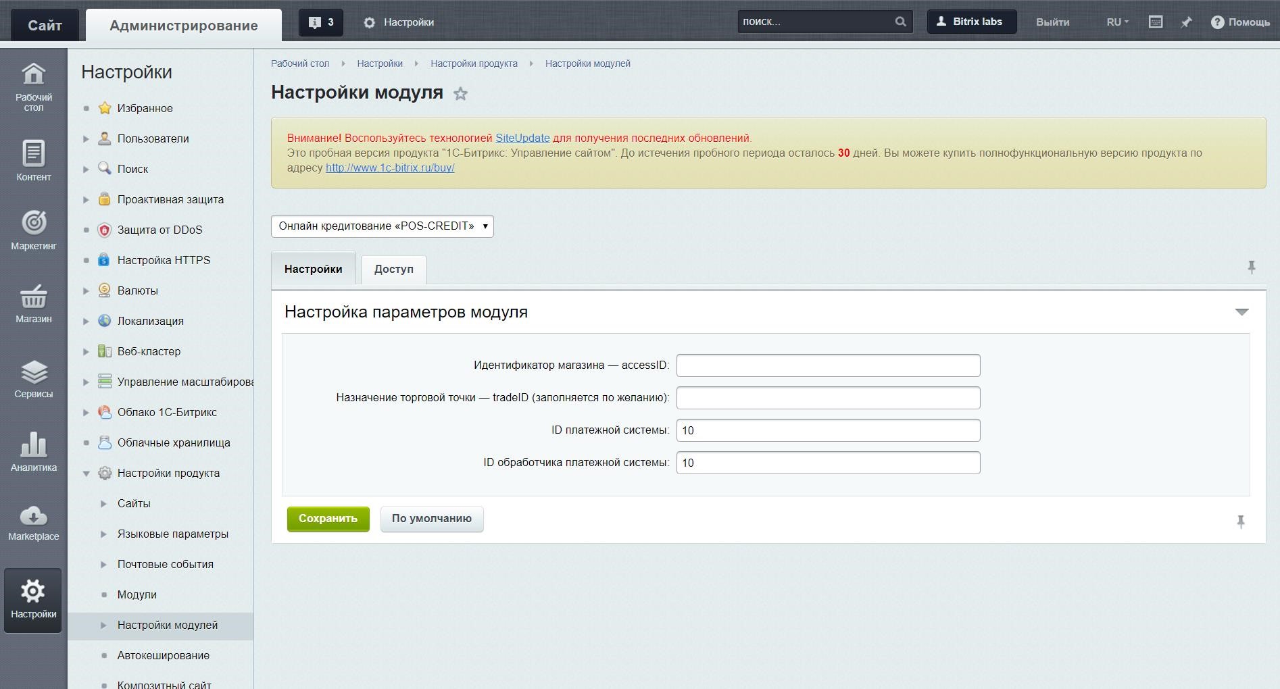Screen dimensions: 1280x689
Task: Open the 1c-bitrix.ru/buy link
Action: coord(390,168)
